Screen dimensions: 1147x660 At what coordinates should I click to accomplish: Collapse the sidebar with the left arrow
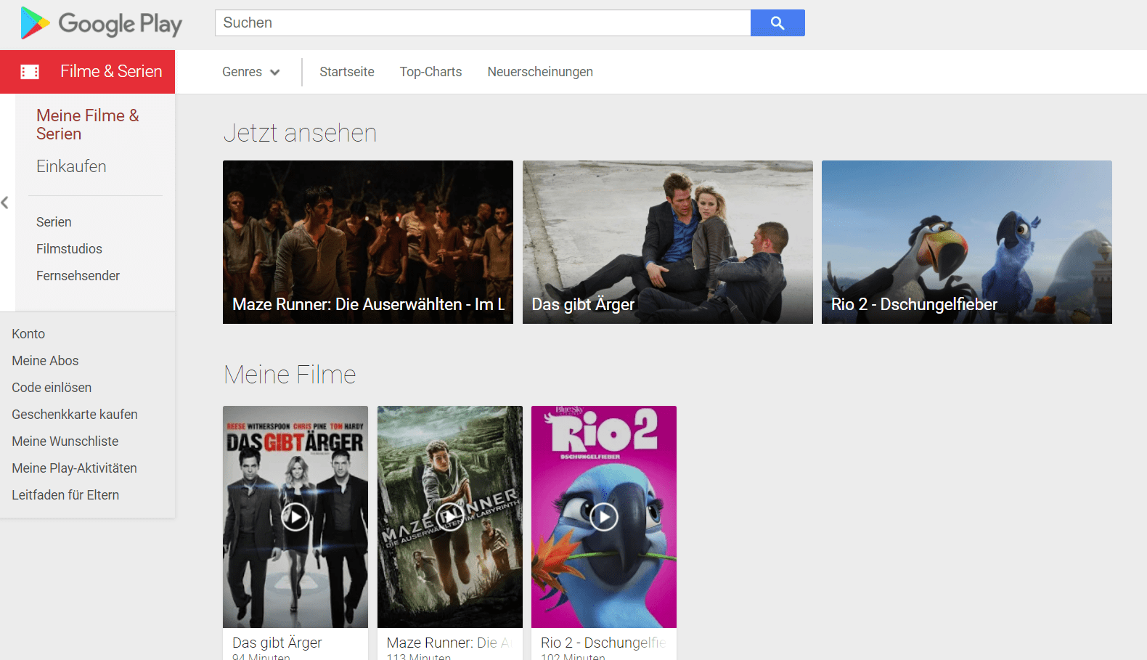pos(5,203)
